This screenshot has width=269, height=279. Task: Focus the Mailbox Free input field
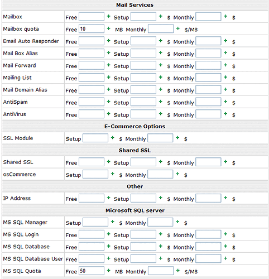[92, 17]
